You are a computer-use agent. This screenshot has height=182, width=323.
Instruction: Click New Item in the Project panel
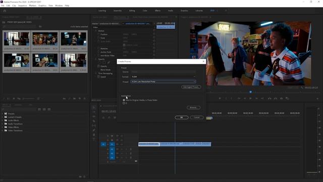(x=80, y=99)
